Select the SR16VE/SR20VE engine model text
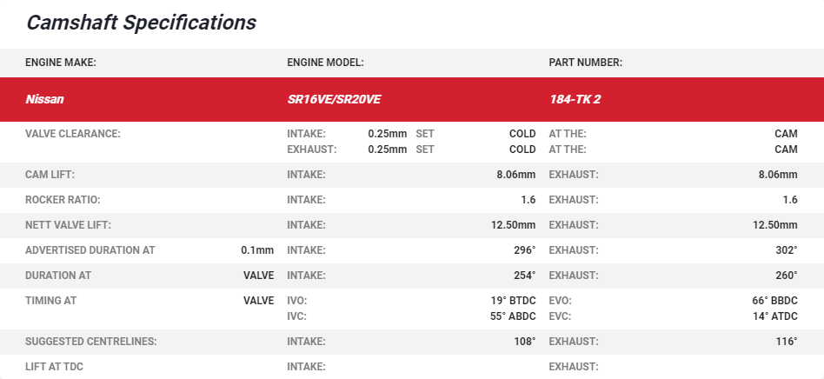Viewport: 824px width, 379px height. point(334,99)
